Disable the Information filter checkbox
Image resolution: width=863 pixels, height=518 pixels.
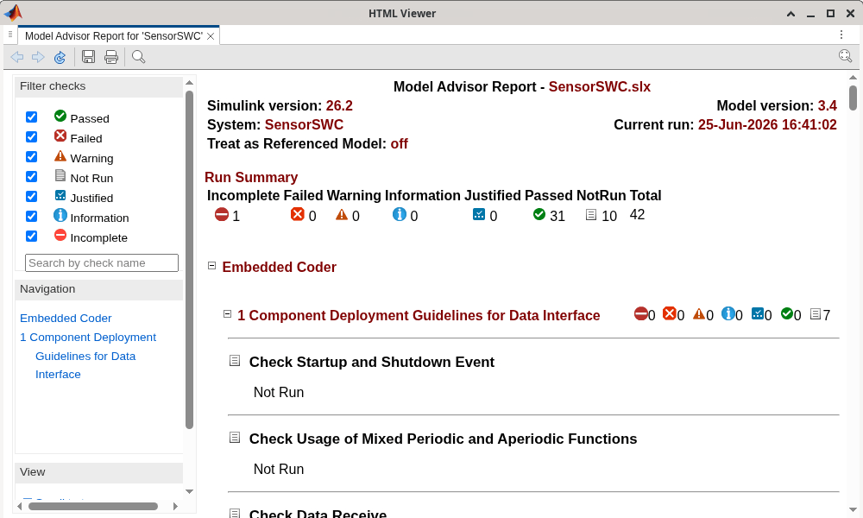pyautogui.click(x=31, y=217)
